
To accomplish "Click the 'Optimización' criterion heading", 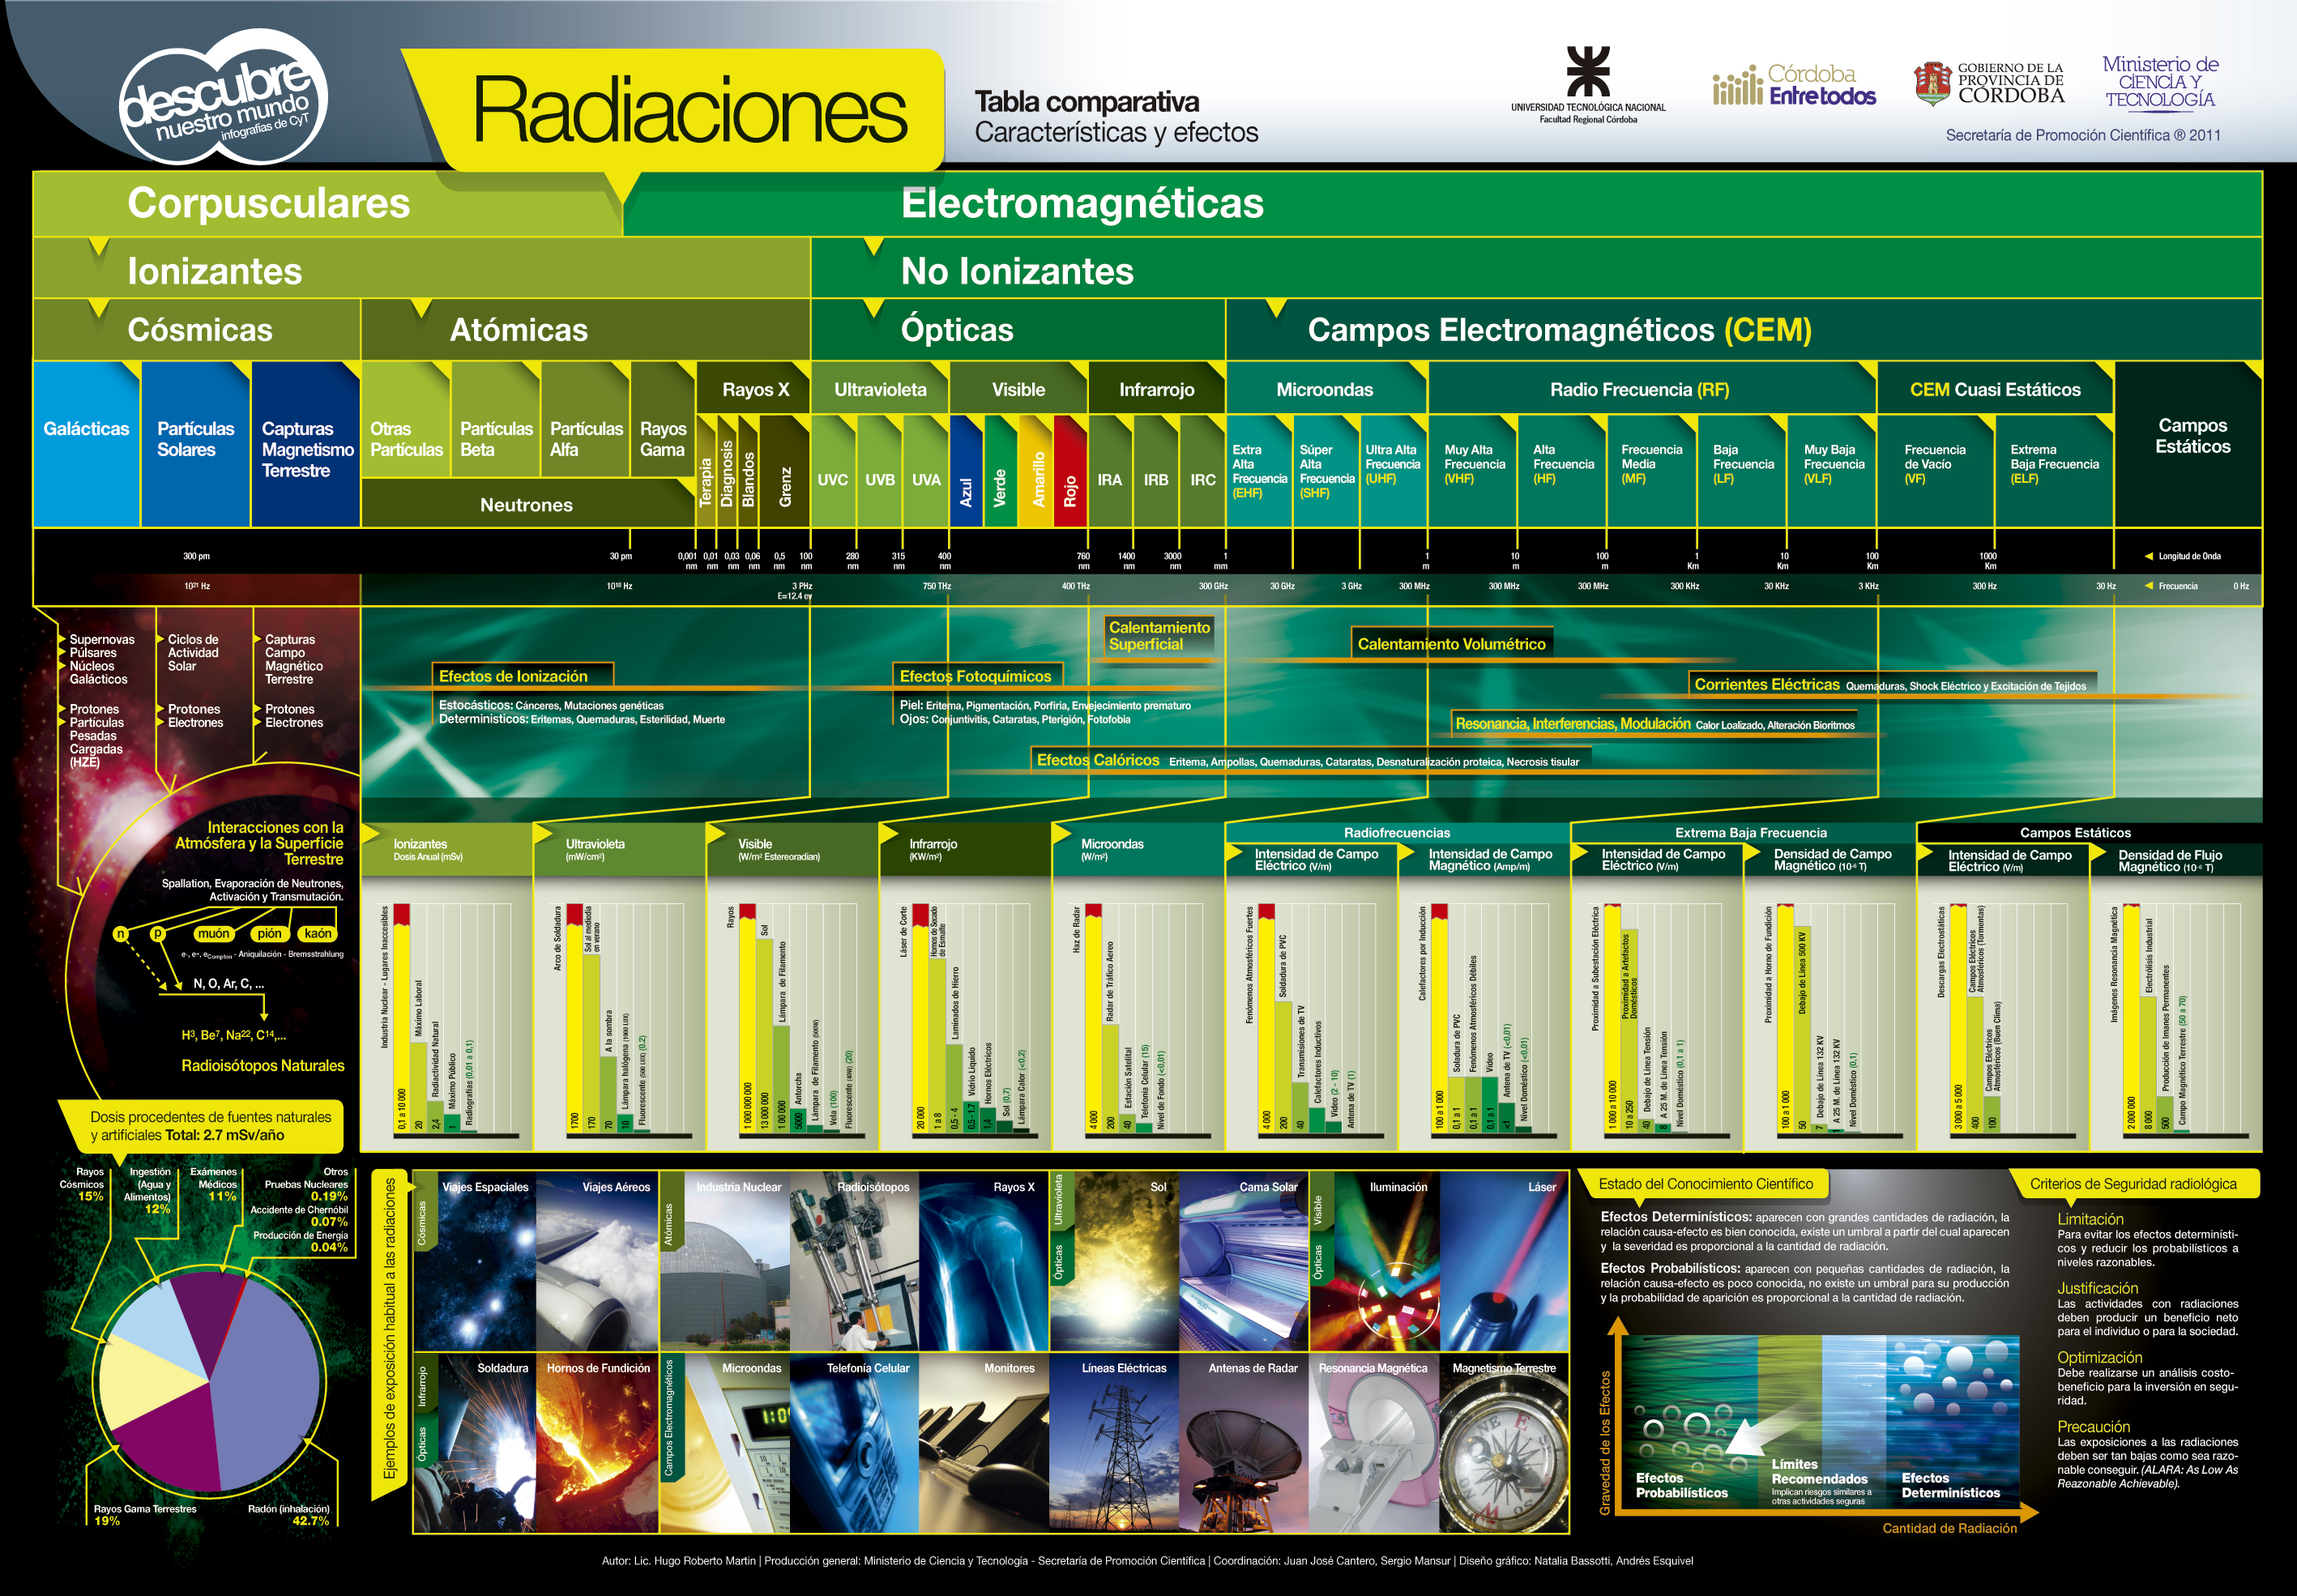I will pos(2099,1357).
